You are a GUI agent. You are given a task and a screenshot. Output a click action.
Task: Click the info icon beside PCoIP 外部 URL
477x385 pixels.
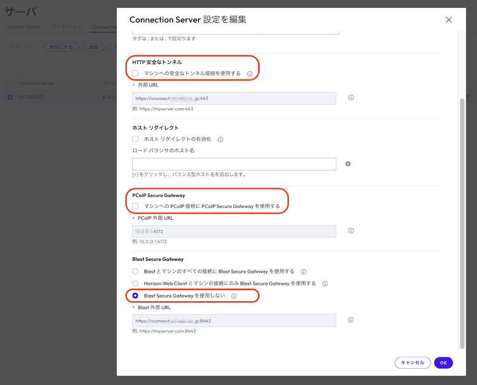[351, 230]
